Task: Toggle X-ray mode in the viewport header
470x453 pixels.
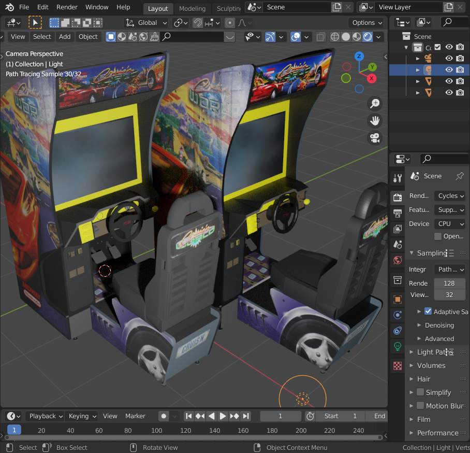Action: click(x=320, y=36)
